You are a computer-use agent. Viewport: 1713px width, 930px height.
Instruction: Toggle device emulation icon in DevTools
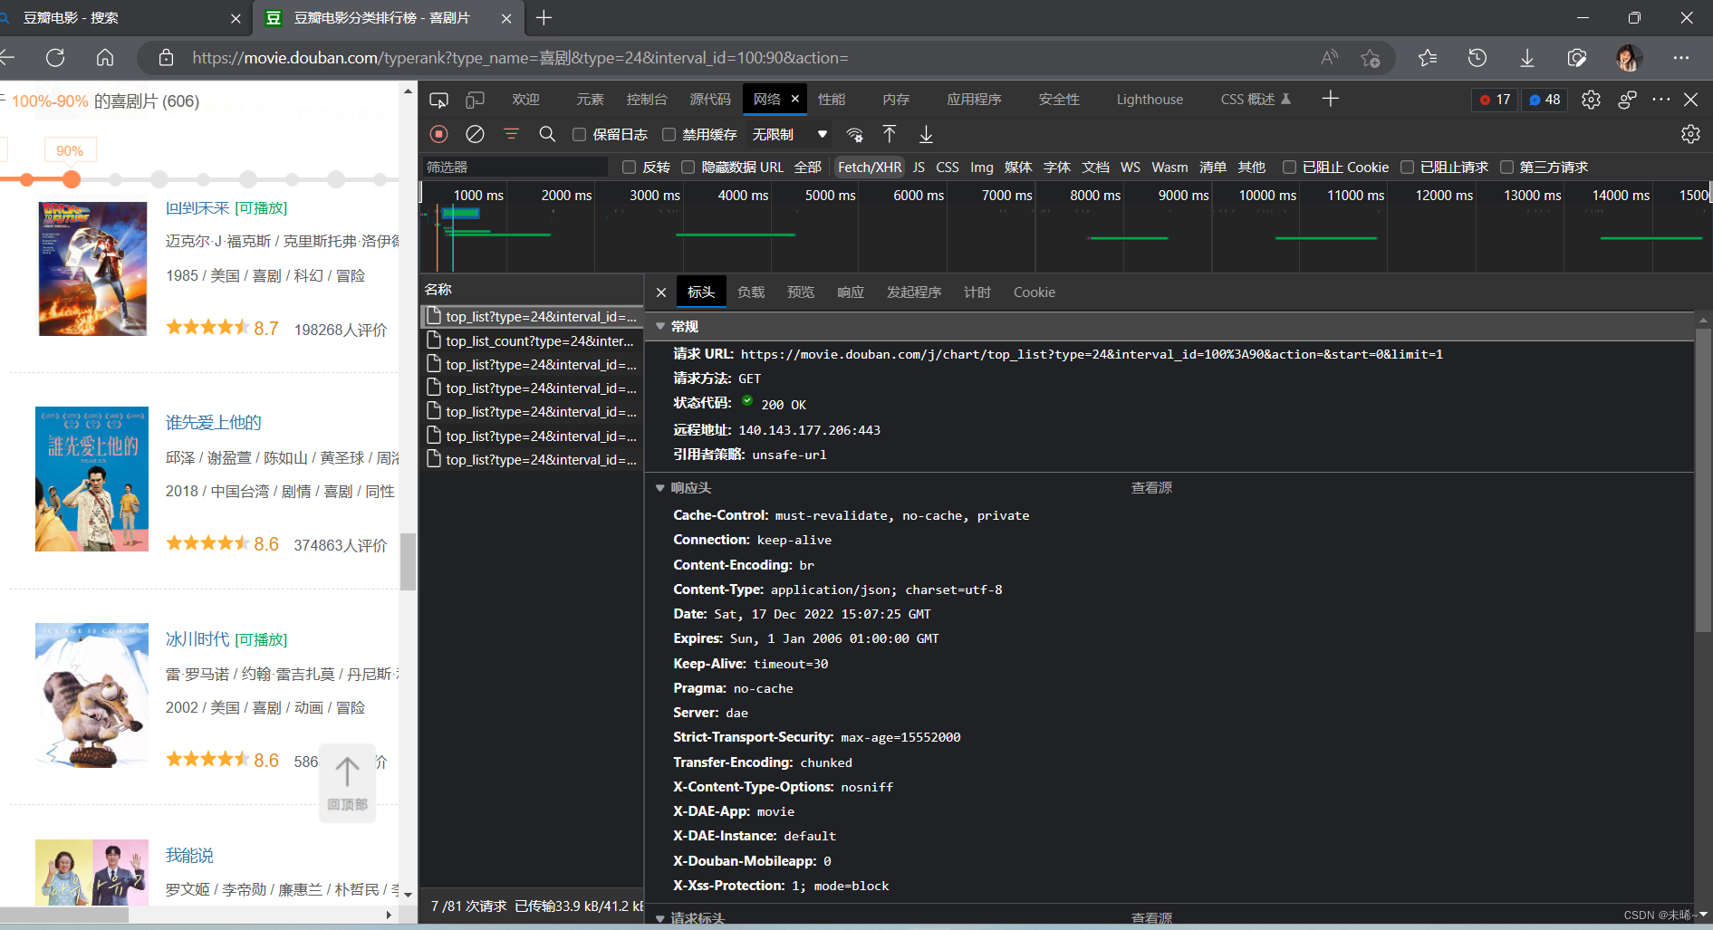pos(475,100)
